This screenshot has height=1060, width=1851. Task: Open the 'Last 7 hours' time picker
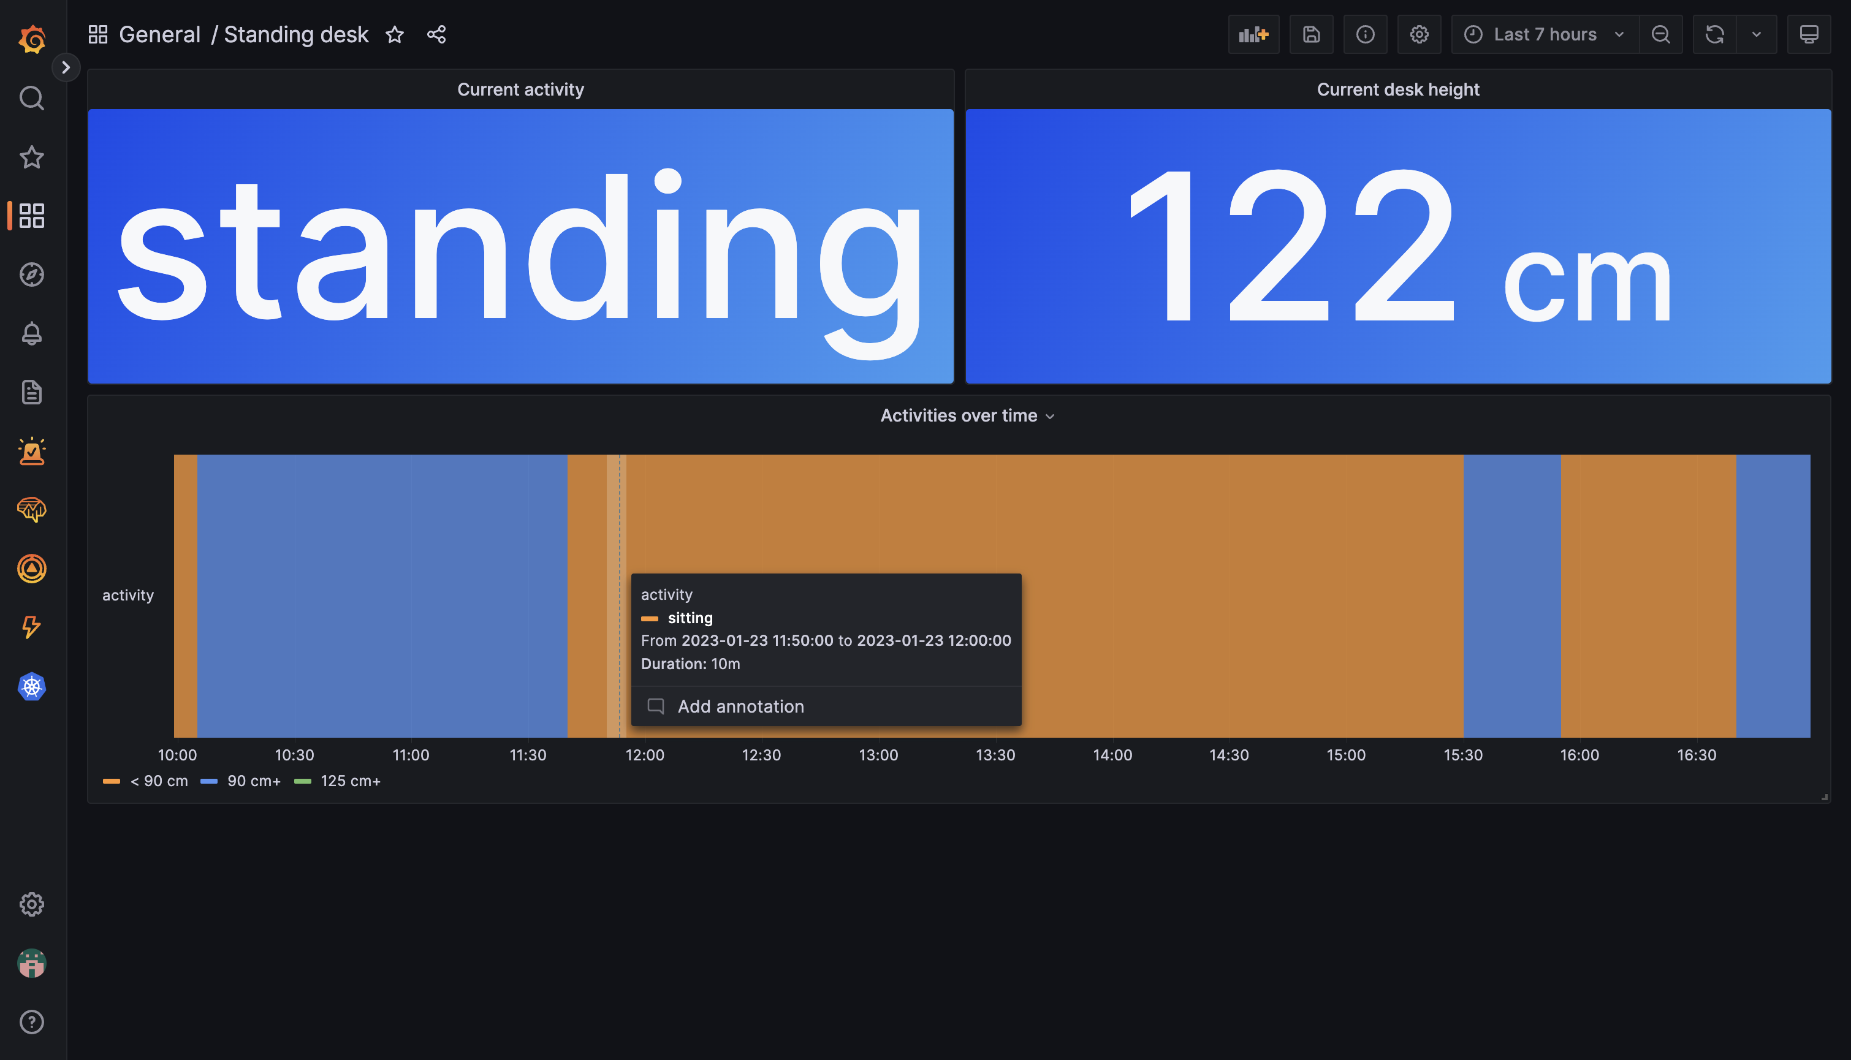click(x=1545, y=34)
